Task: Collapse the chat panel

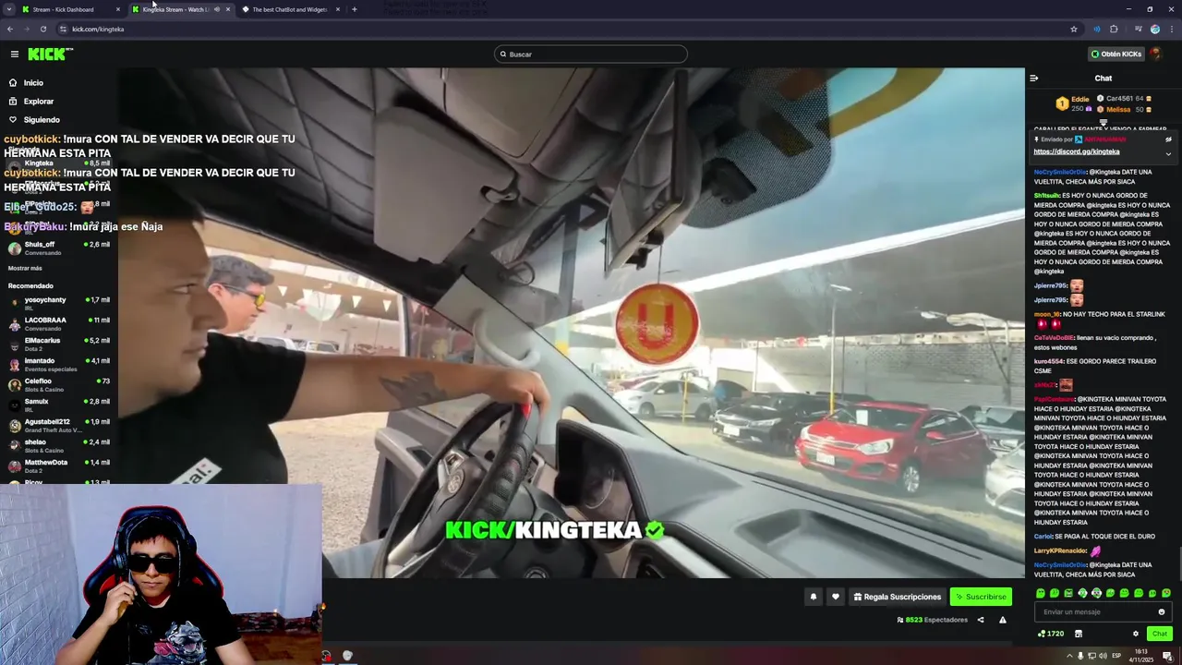Action: (x=1034, y=79)
